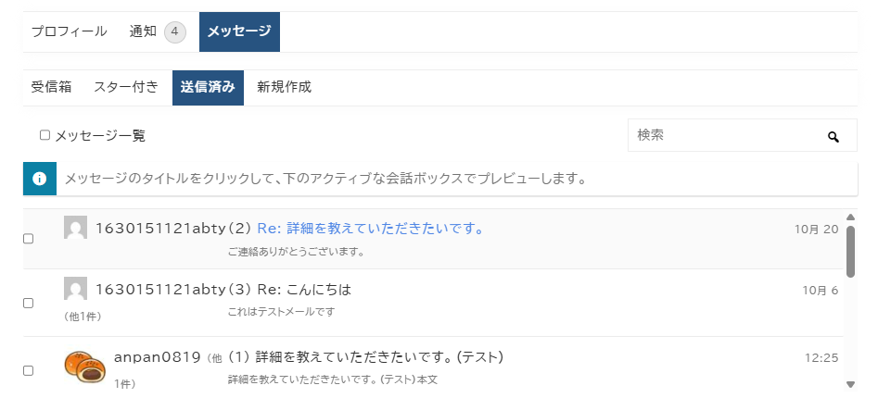The height and width of the screenshot is (398, 878).
Task: Switch to the 通知 tab
Action: (x=144, y=31)
